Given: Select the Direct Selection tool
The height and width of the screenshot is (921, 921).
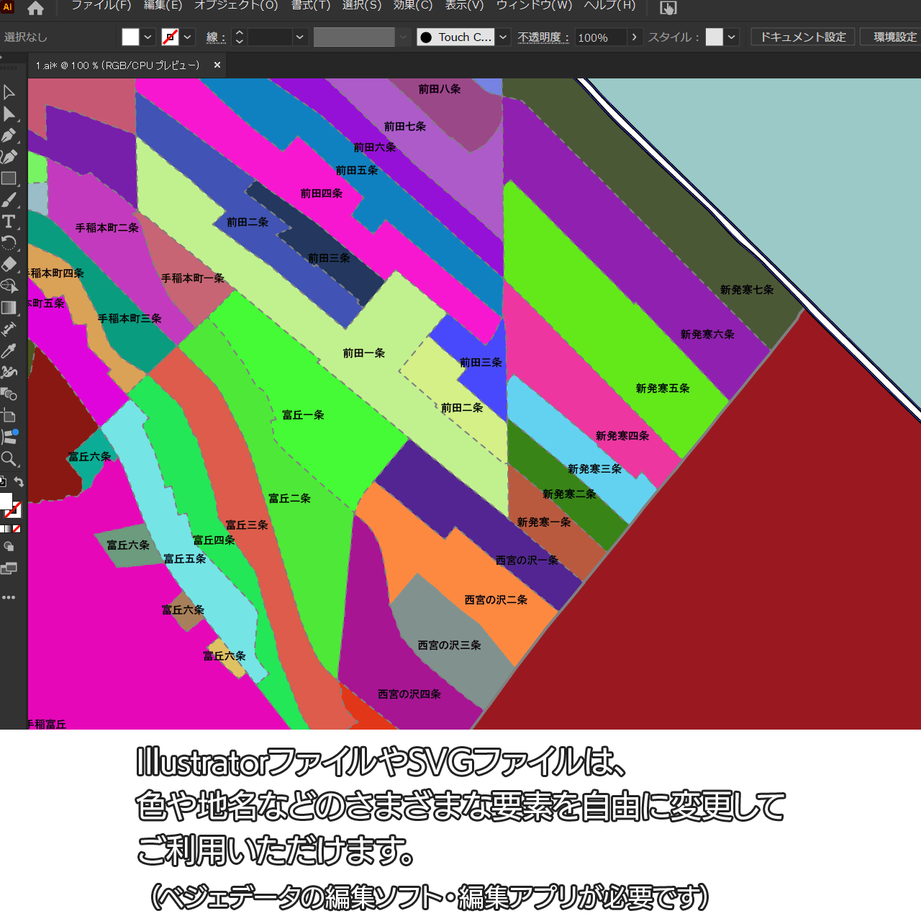Looking at the screenshot, I should pyautogui.click(x=9, y=114).
